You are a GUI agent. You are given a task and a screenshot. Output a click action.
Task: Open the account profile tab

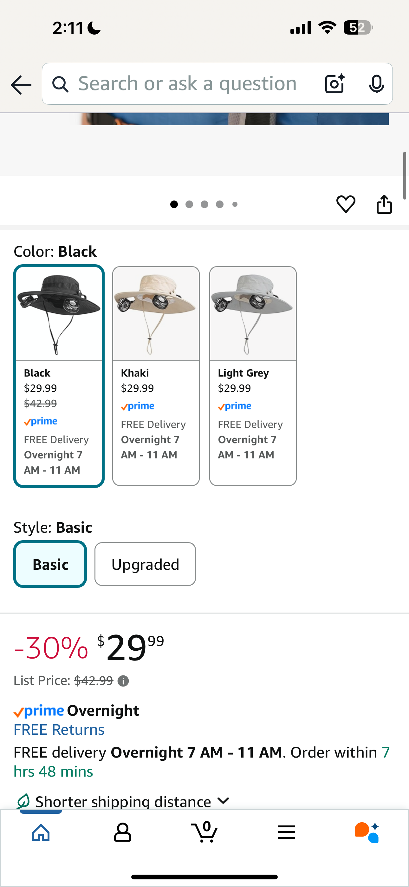pyautogui.click(x=123, y=832)
